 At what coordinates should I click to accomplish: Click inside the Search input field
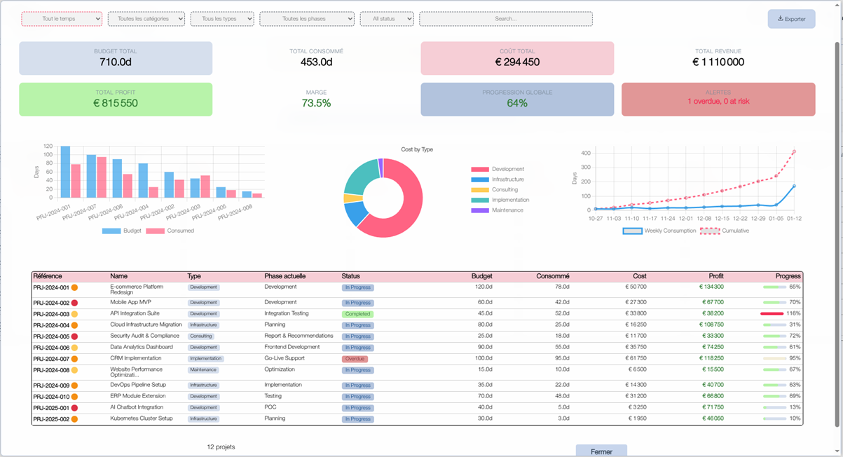point(505,19)
